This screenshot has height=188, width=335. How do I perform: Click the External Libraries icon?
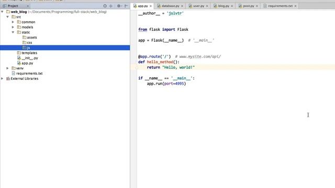[8, 78]
